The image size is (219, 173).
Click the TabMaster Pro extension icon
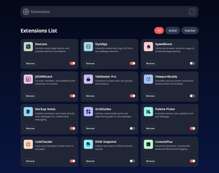pyautogui.click(x=88, y=79)
